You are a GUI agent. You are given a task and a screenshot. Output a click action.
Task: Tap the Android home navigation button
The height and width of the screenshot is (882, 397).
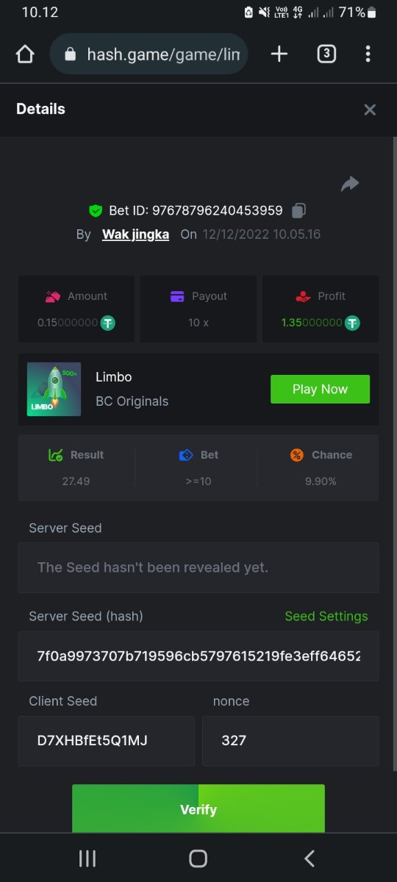click(x=198, y=858)
